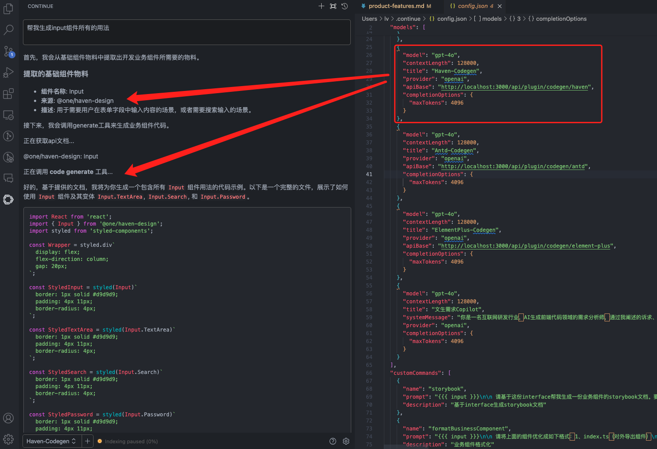Open the Haven-Codegen model selector dropdown

[x=51, y=441]
